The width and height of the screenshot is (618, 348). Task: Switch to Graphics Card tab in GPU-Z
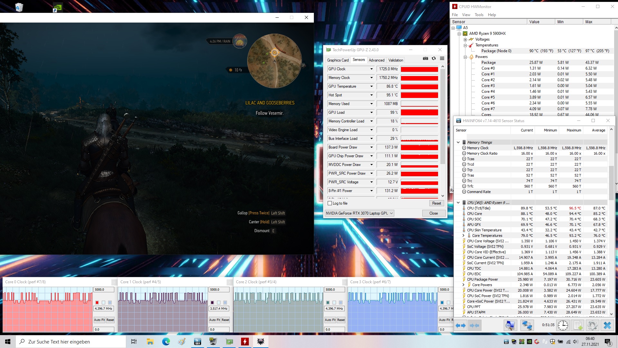pyautogui.click(x=338, y=60)
